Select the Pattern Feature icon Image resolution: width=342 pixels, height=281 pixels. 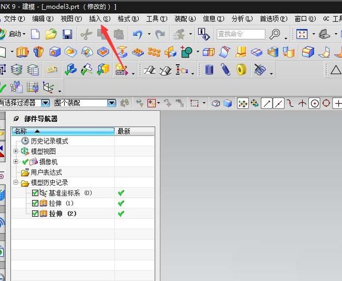coord(154,52)
